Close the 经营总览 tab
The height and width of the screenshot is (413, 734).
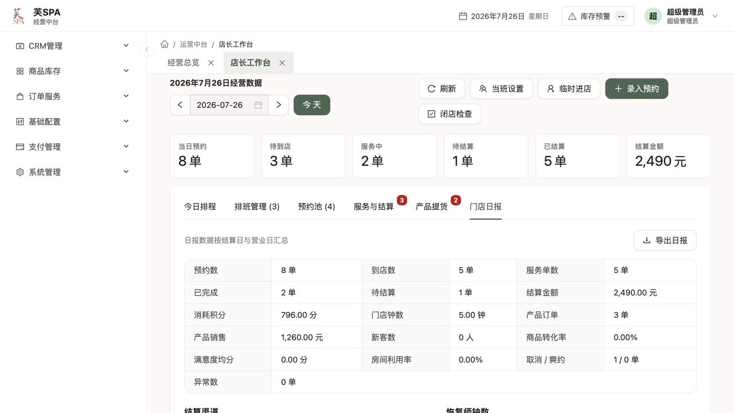[x=211, y=63]
